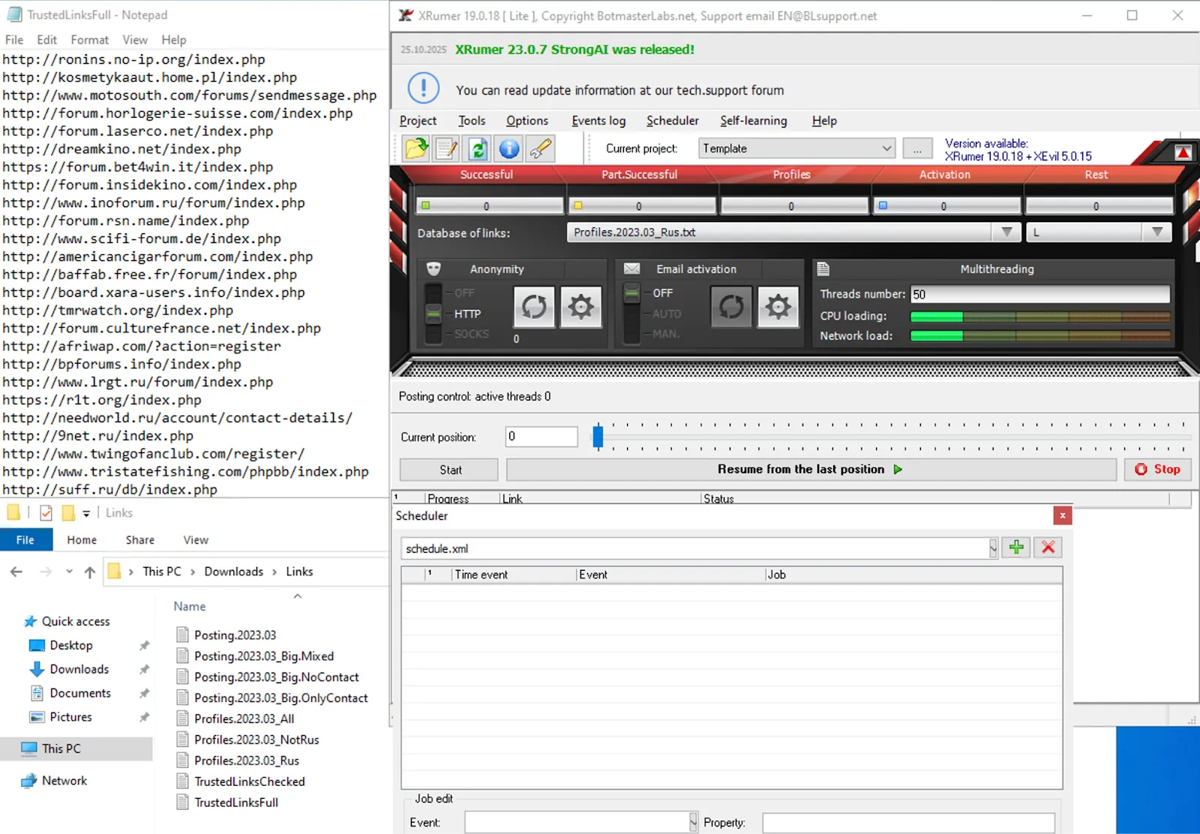1200x834 pixels.
Task: Open the Tools menu in XRumer
Action: click(x=471, y=121)
